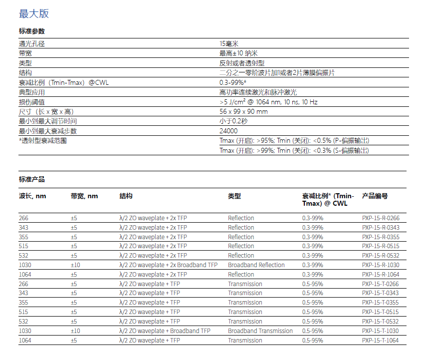This screenshot has height=355, width=423.
Task: Click the 反射或者透射型 type value
Action: [242, 63]
